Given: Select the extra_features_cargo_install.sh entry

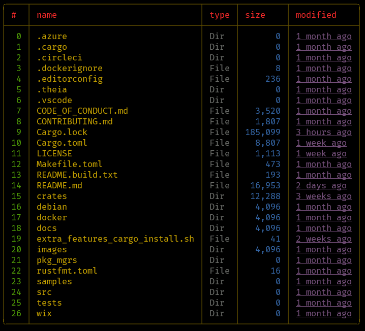Looking at the screenshot, I should click(x=115, y=239).
